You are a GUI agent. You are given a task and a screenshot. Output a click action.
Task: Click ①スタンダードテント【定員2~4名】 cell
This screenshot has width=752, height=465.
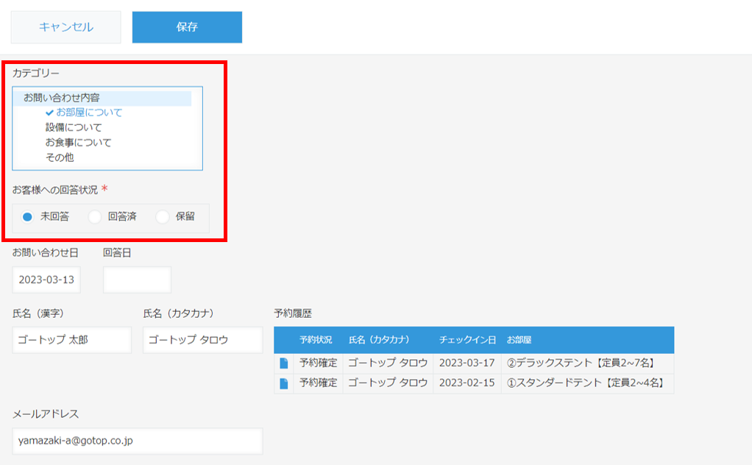coord(587,383)
